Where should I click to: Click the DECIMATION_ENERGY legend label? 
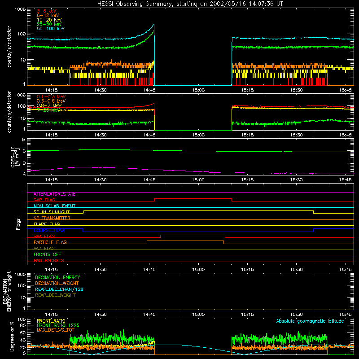point(57,277)
